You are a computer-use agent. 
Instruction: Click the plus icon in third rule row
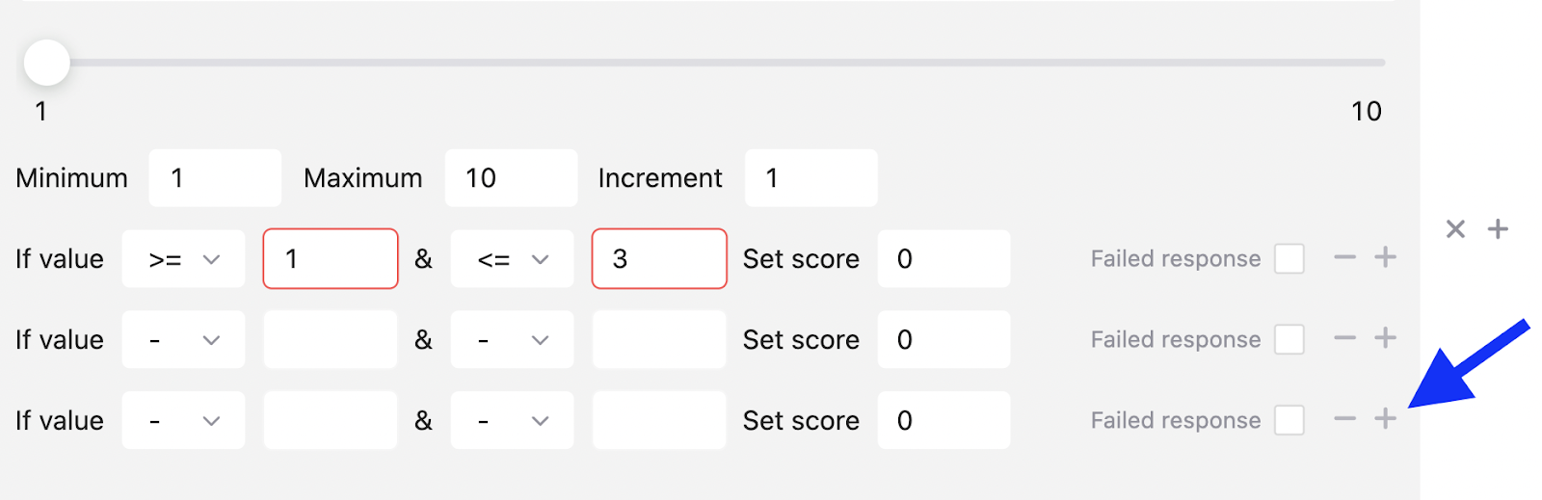pyautogui.click(x=1385, y=419)
